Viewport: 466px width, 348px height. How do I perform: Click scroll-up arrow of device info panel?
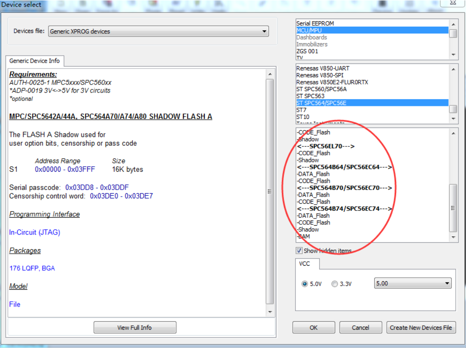coord(270,74)
